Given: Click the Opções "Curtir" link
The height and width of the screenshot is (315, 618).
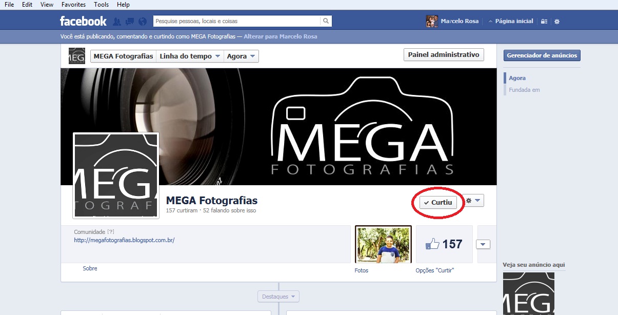Looking at the screenshot, I should (x=435, y=270).
